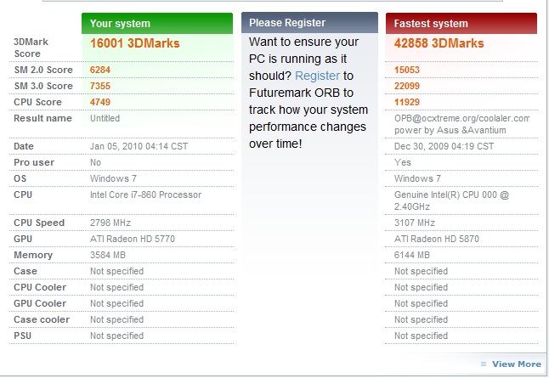Click the fastest system's CPU Score 11929
The height and width of the screenshot is (378, 549).
tap(407, 102)
